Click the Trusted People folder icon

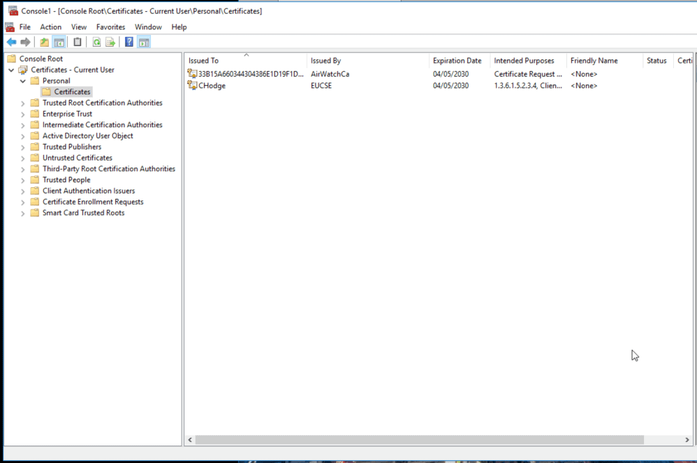(35, 179)
